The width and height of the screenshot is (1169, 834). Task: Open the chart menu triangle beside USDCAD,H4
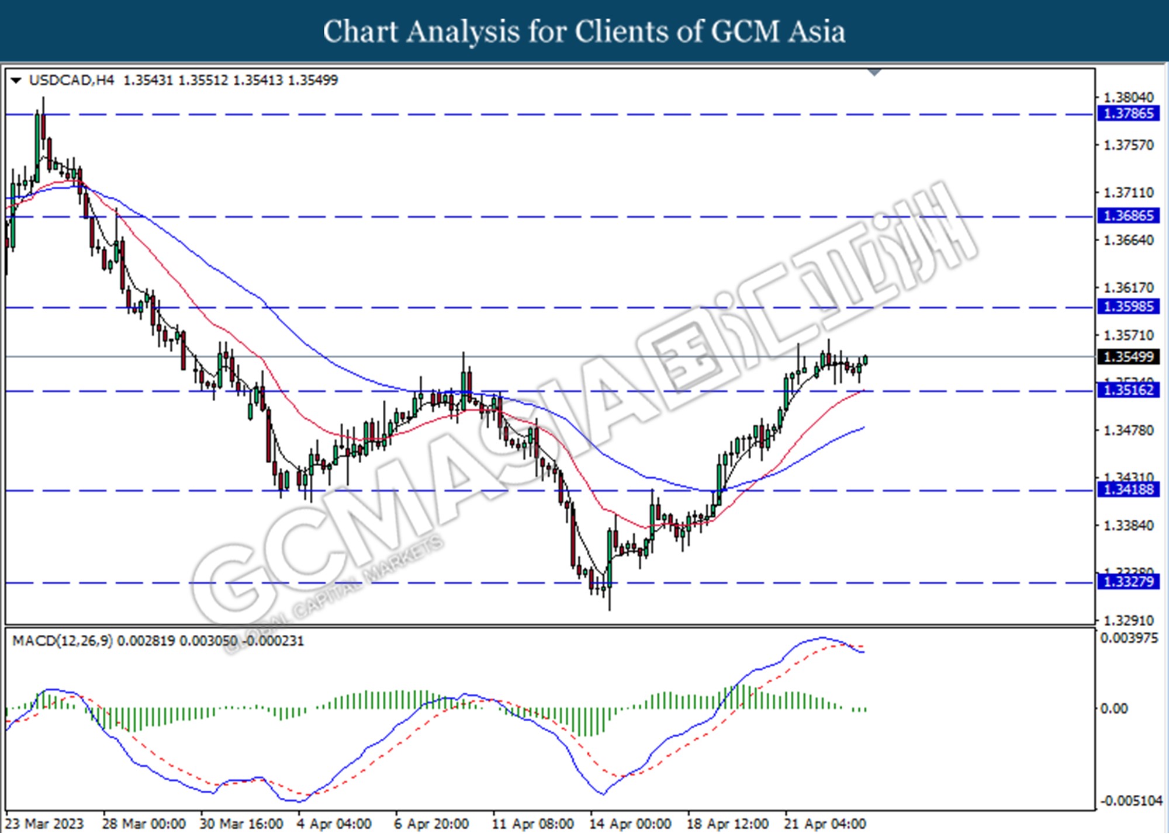click(x=16, y=81)
